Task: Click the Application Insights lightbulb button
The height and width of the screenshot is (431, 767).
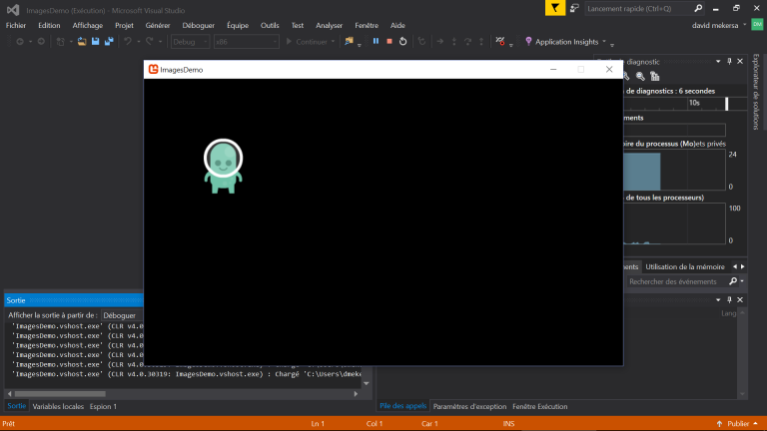Action: [x=561, y=42]
